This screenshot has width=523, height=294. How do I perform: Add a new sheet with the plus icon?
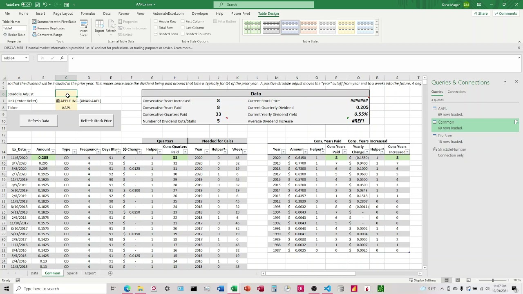click(x=110, y=273)
